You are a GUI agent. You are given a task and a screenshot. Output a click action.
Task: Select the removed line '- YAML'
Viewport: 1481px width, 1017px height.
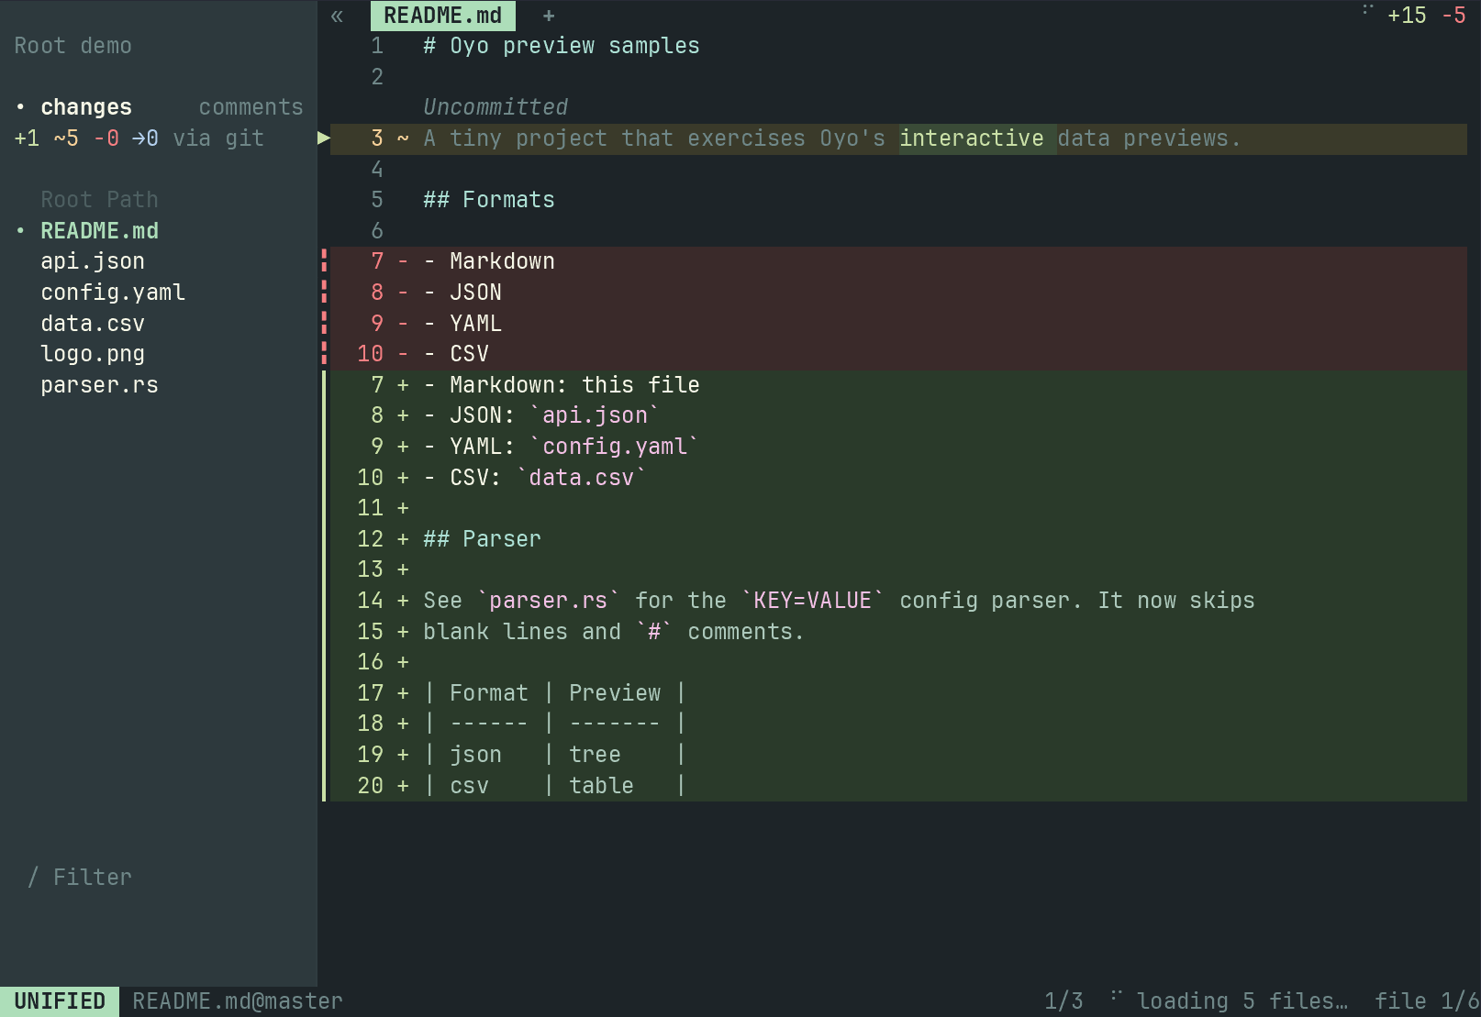coord(898,324)
